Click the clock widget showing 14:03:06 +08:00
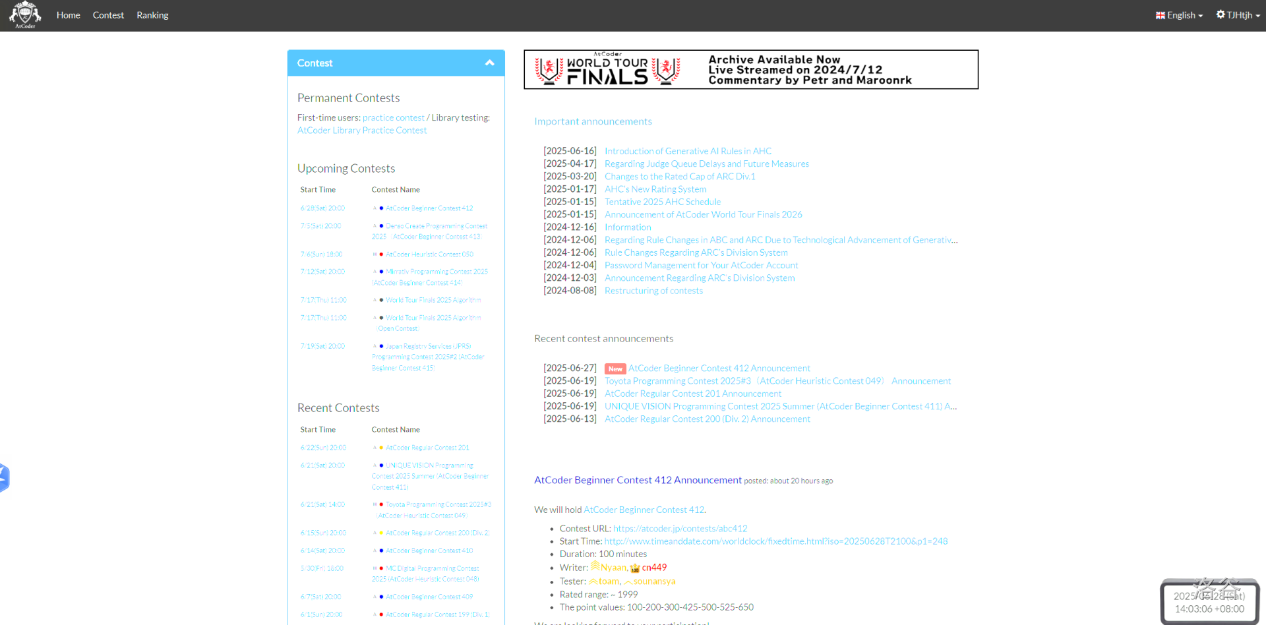The height and width of the screenshot is (625, 1266). [1209, 602]
